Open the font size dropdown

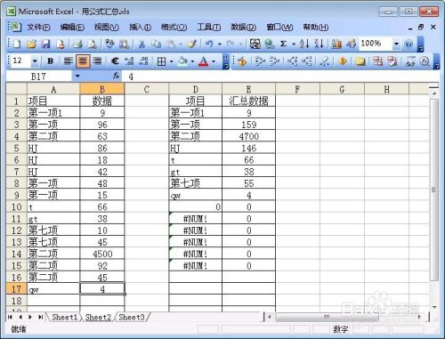pos(35,61)
